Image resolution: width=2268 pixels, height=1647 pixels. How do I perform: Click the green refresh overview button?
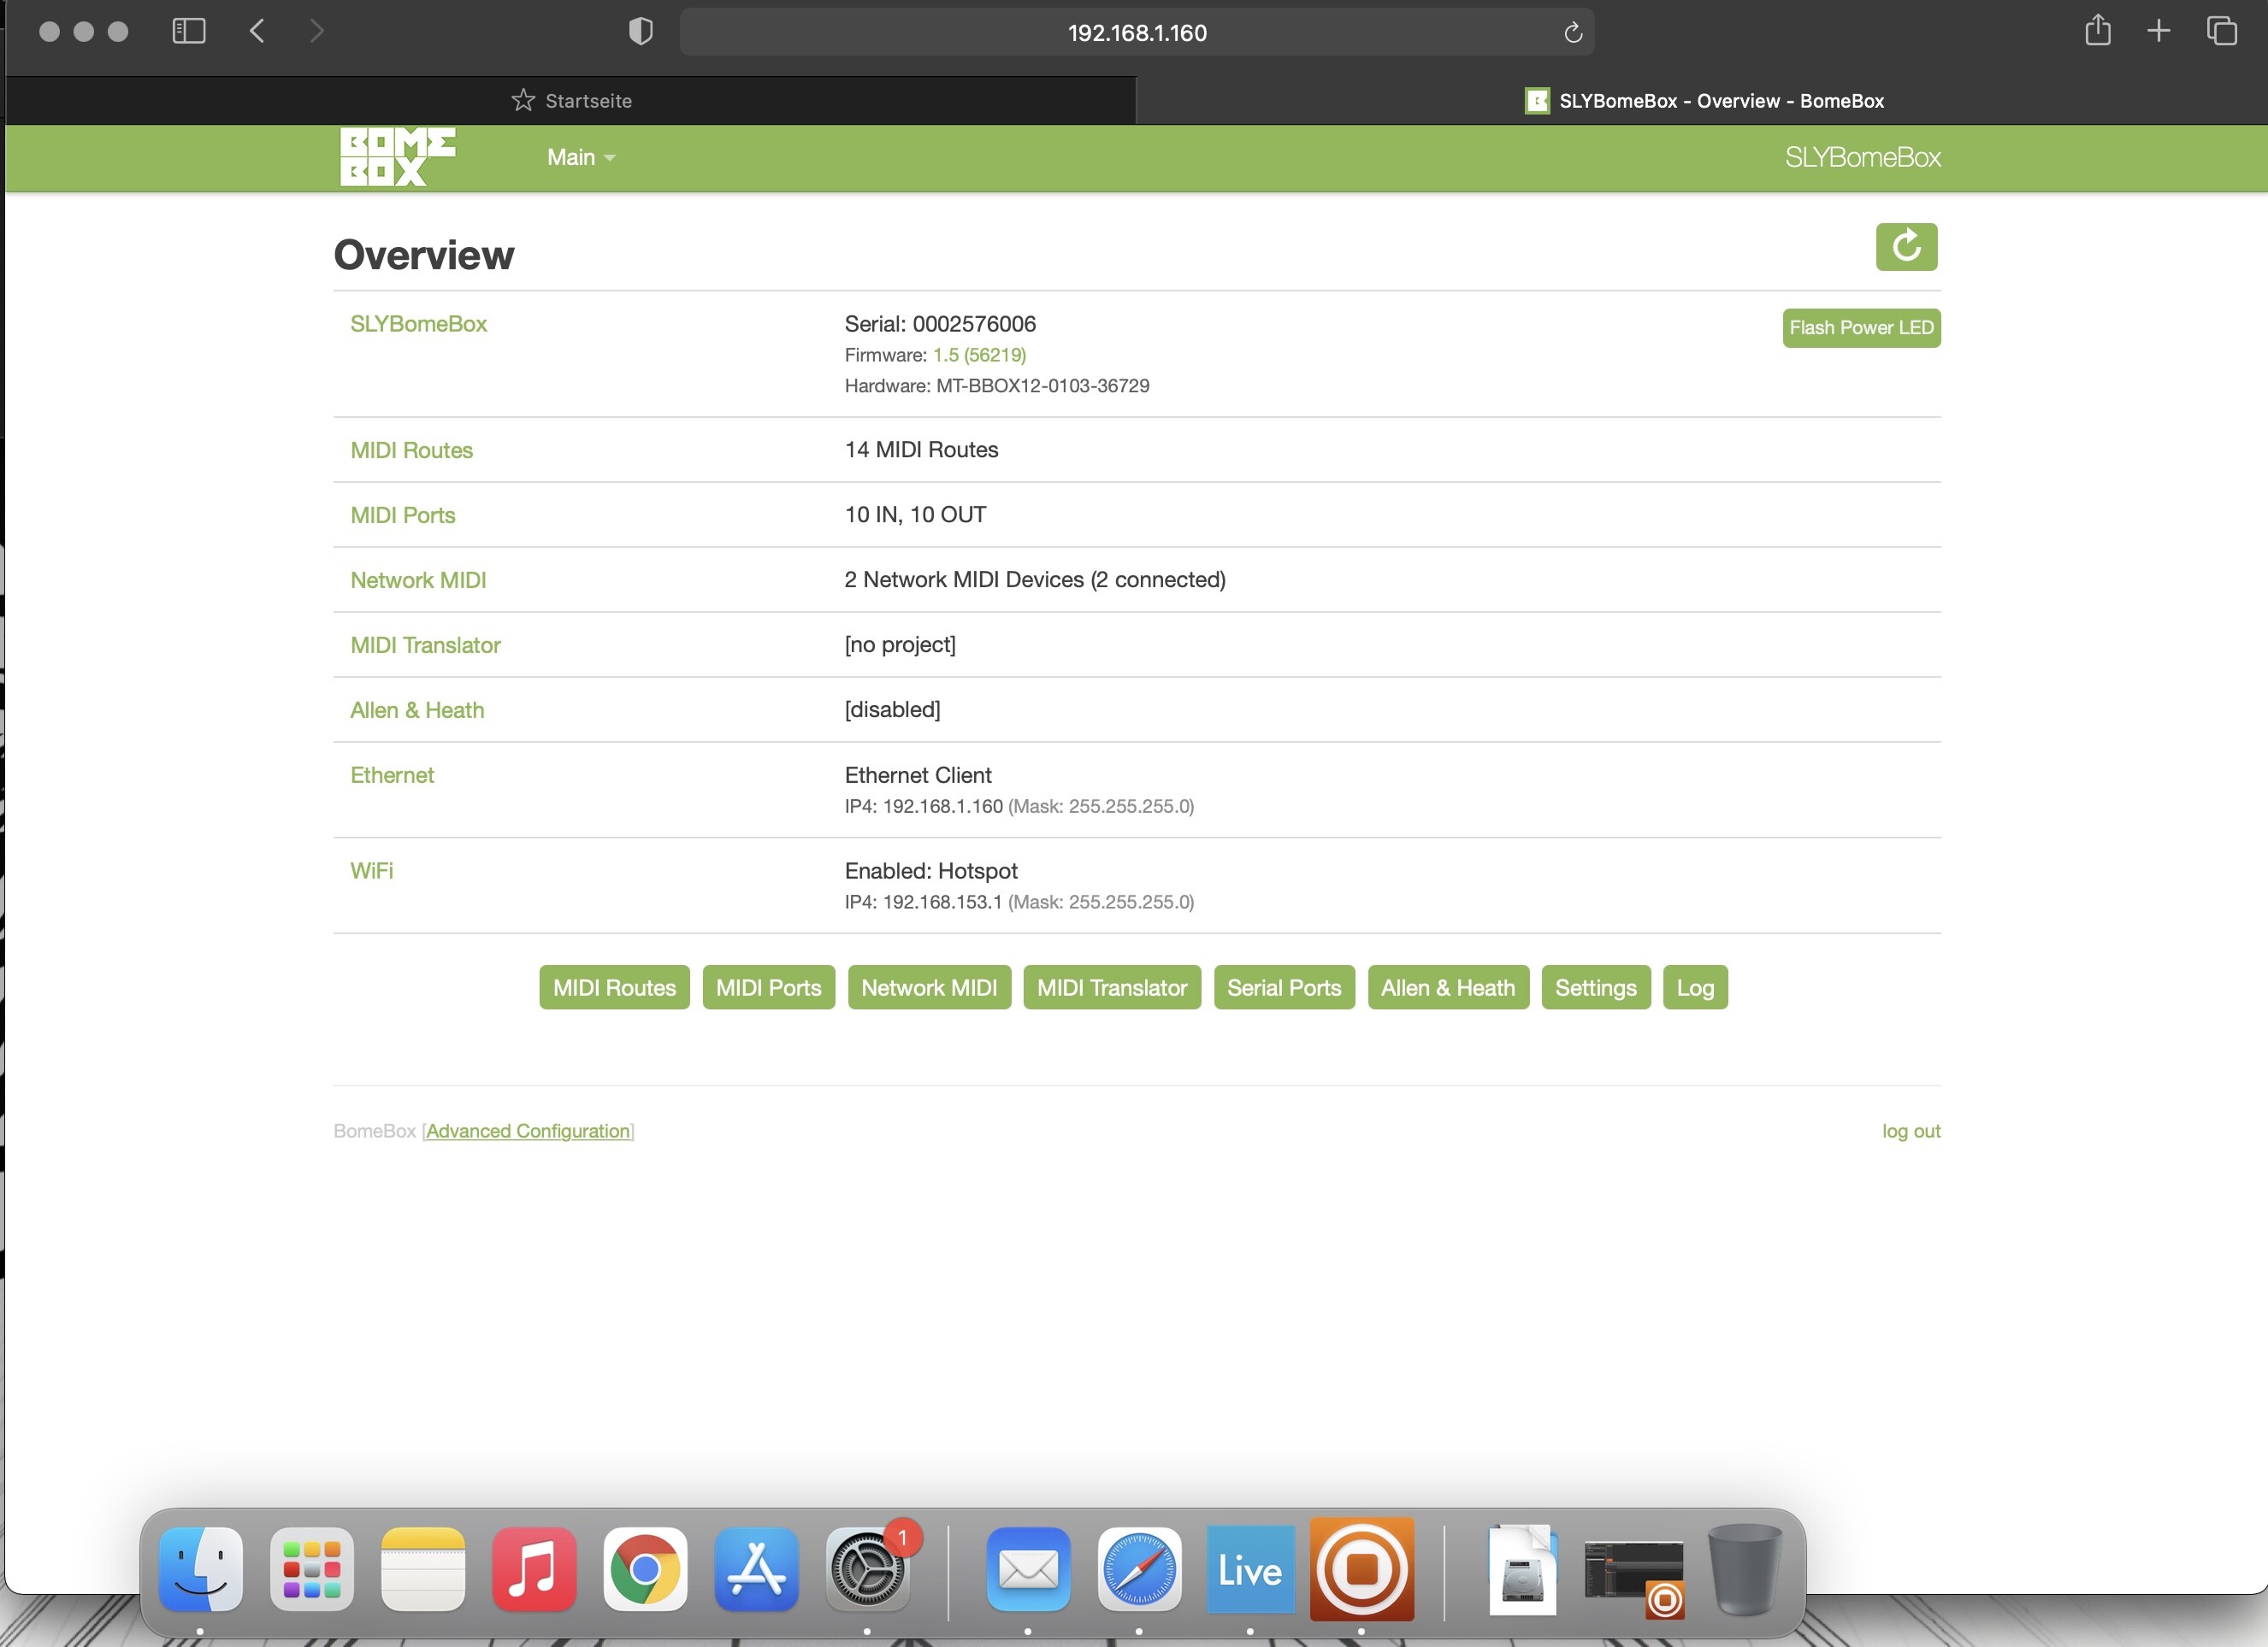[1906, 247]
